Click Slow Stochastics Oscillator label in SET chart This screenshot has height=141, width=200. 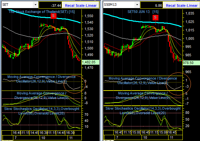click(x=42, y=111)
